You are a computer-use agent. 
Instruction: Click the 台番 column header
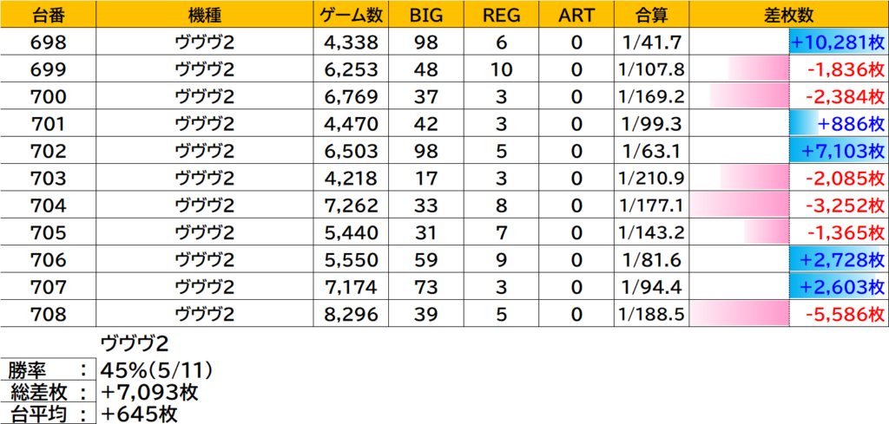48,14
